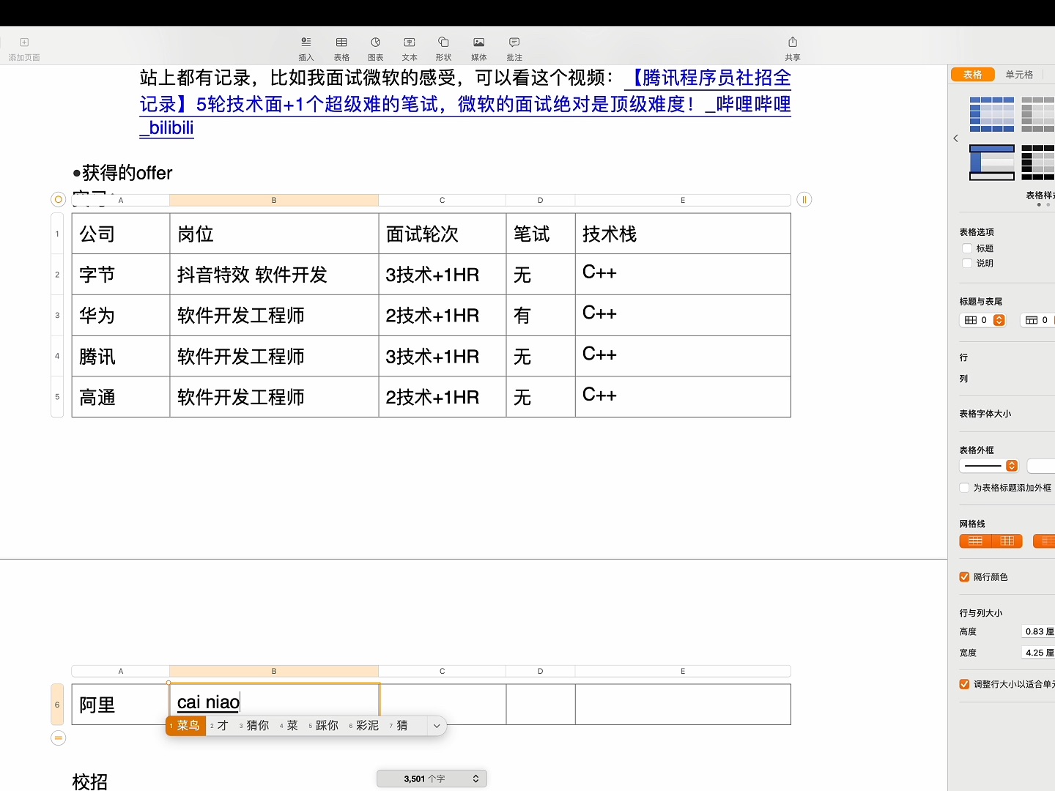Select IME candidate 才
The height and width of the screenshot is (791, 1055).
click(x=220, y=726)
